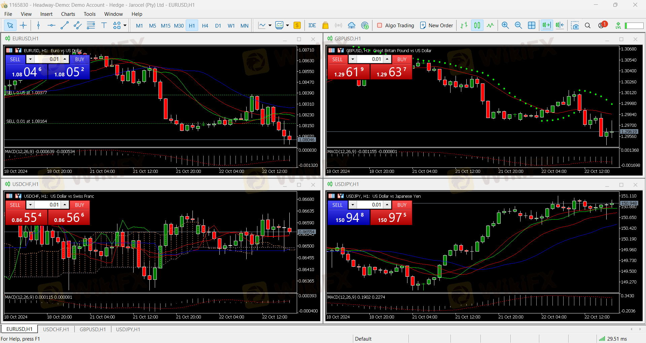Open the indicators list icon
The image size is (646, 343).
262,25
